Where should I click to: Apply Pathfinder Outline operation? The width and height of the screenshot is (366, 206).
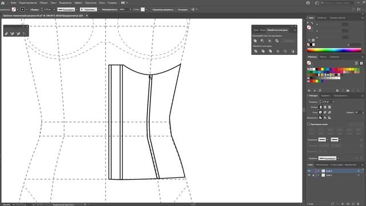(x=285, y=51)
